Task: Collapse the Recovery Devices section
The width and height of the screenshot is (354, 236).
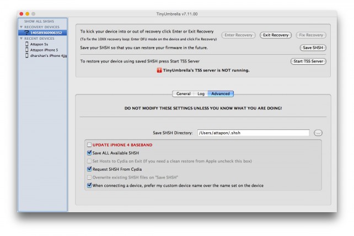Action: tap(21, 27)
